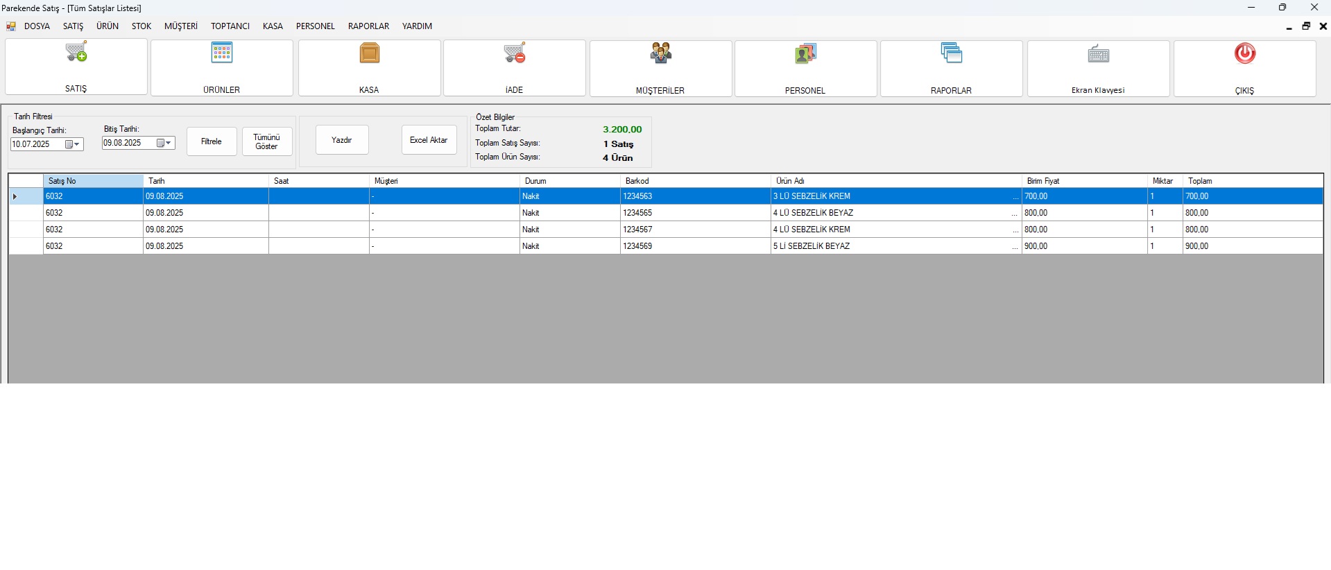Click the PERSONEL staff icon
This screenshot has width=1331, height=570.
805,54
